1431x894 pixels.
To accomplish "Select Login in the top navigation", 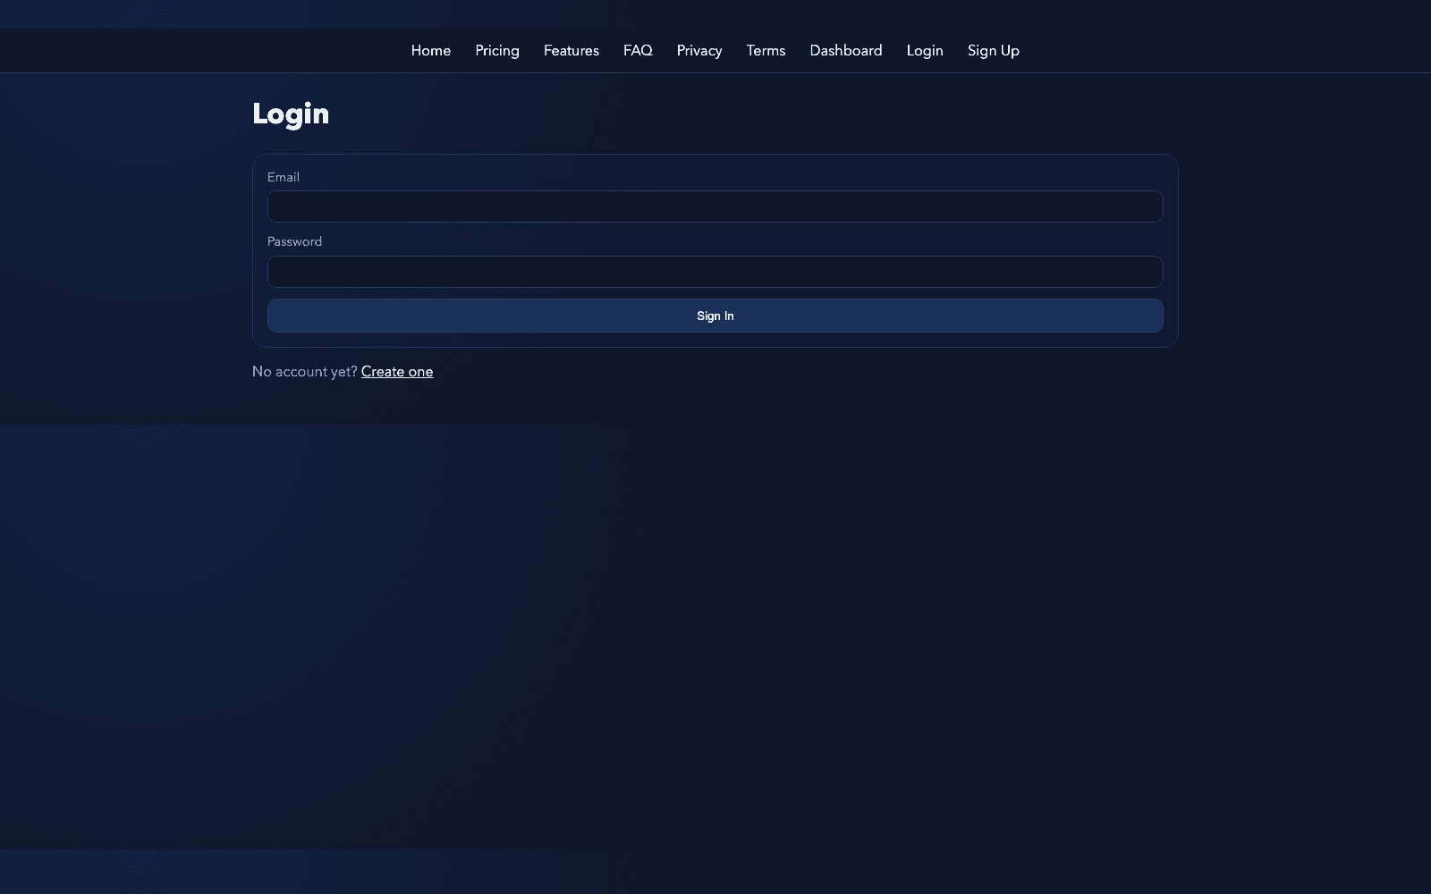I will click(x=924, y=51).
